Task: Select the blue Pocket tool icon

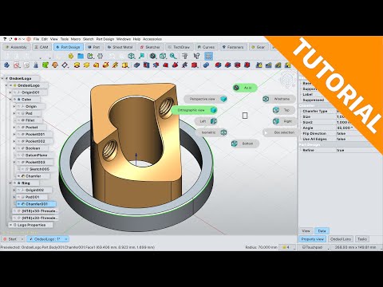Action: (136, 65)
